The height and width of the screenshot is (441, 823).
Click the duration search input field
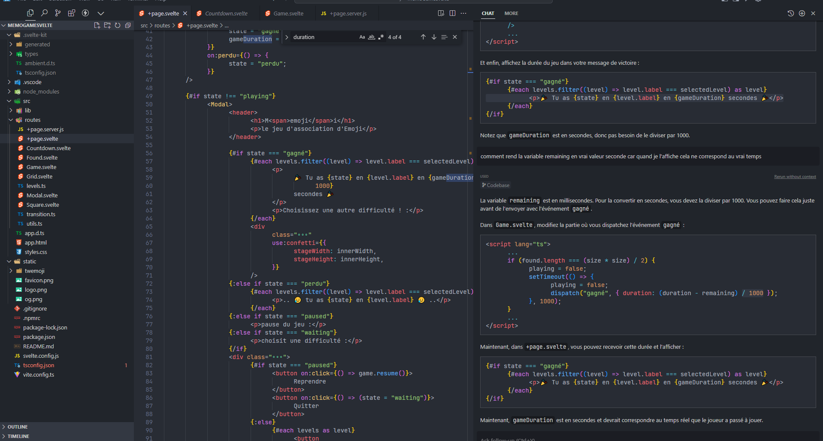pos(324,37)
